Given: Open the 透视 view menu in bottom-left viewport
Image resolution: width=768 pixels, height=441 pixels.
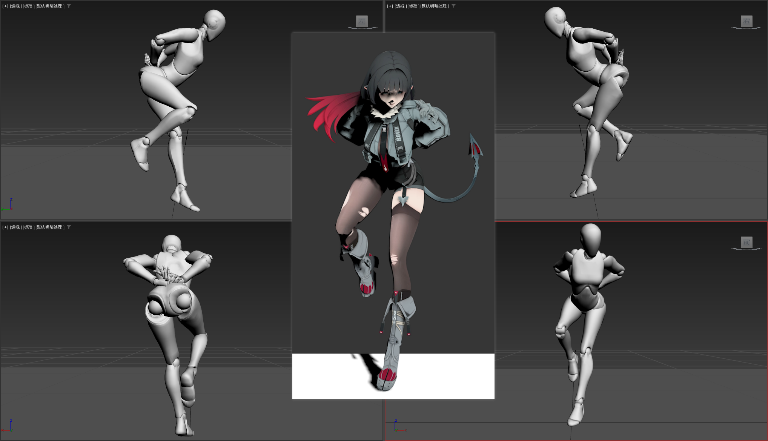Looking at the screenshot, I should point(15,227).
